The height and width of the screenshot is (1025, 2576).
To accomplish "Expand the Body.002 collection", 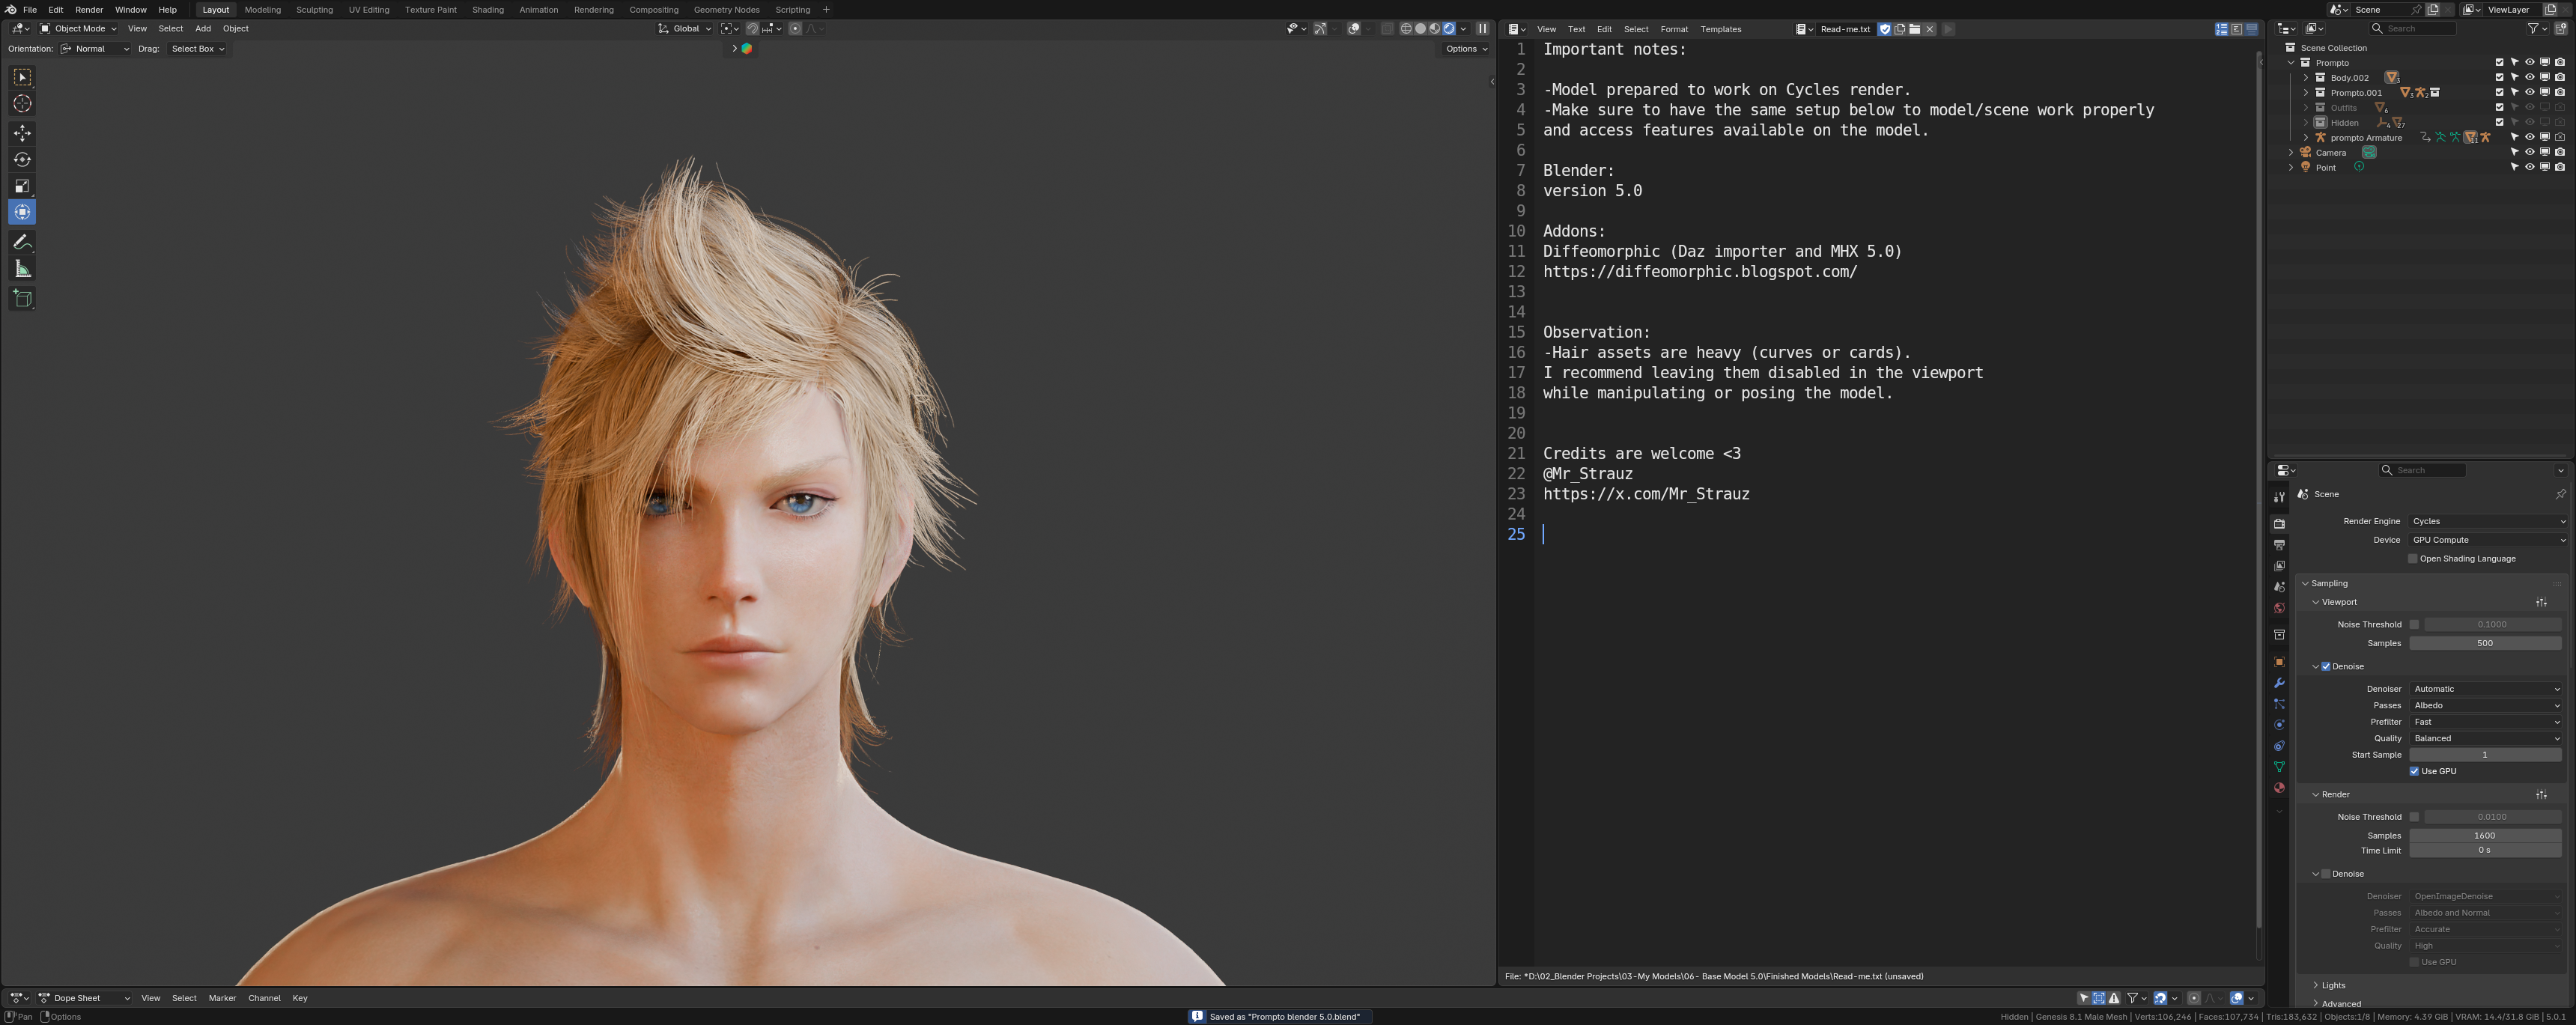I will pyautogui.click(x=2306, y=77).
